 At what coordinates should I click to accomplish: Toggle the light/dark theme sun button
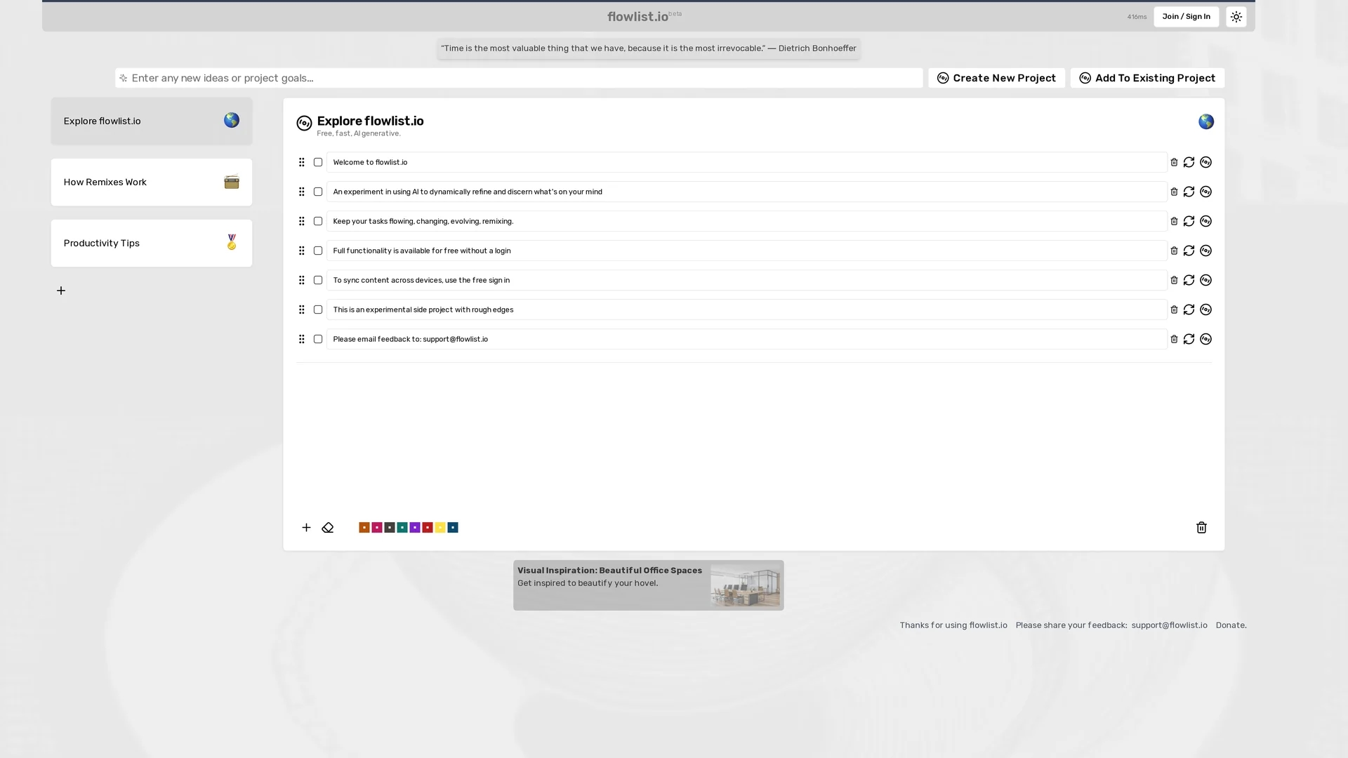1236,17
